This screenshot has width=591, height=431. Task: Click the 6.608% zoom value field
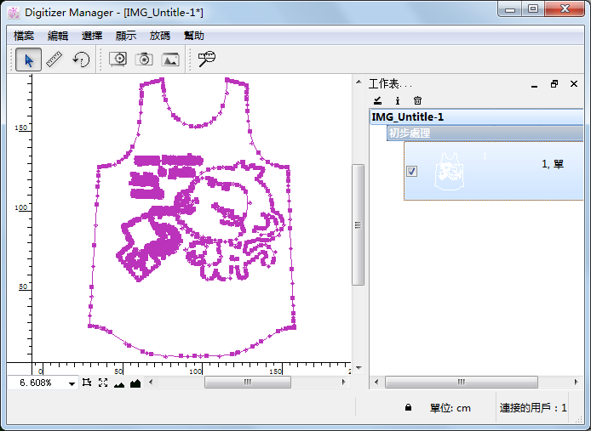36,383
